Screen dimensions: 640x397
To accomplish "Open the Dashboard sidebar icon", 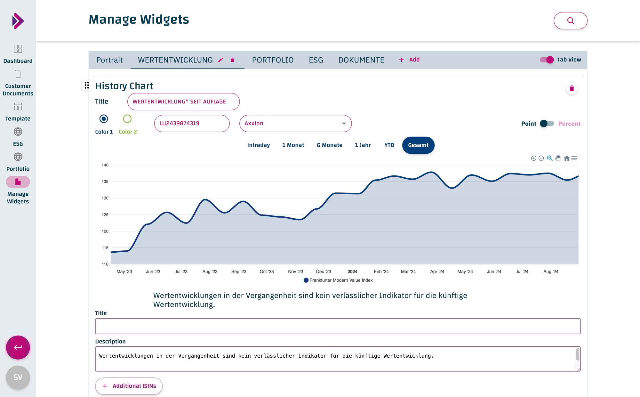I will [x=18, y=49].
